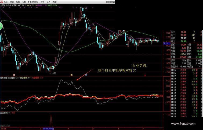Click the 今开 21.20 value
Image resolution: width=203 pixels, height=130 pixels.
tap(199, 45)
